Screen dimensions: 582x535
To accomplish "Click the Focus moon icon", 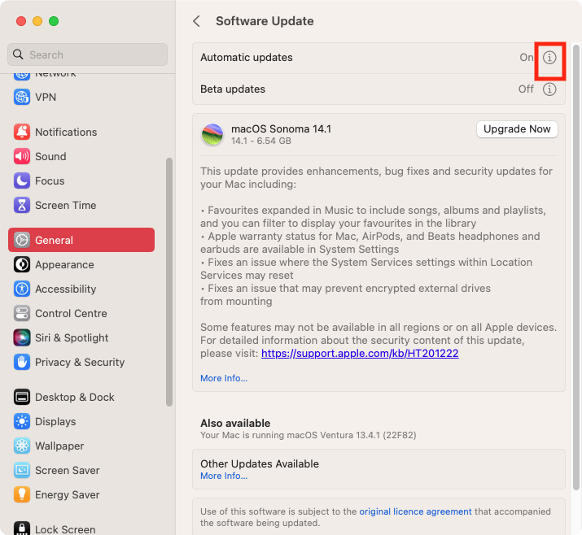I will click(x=22, y=181).
